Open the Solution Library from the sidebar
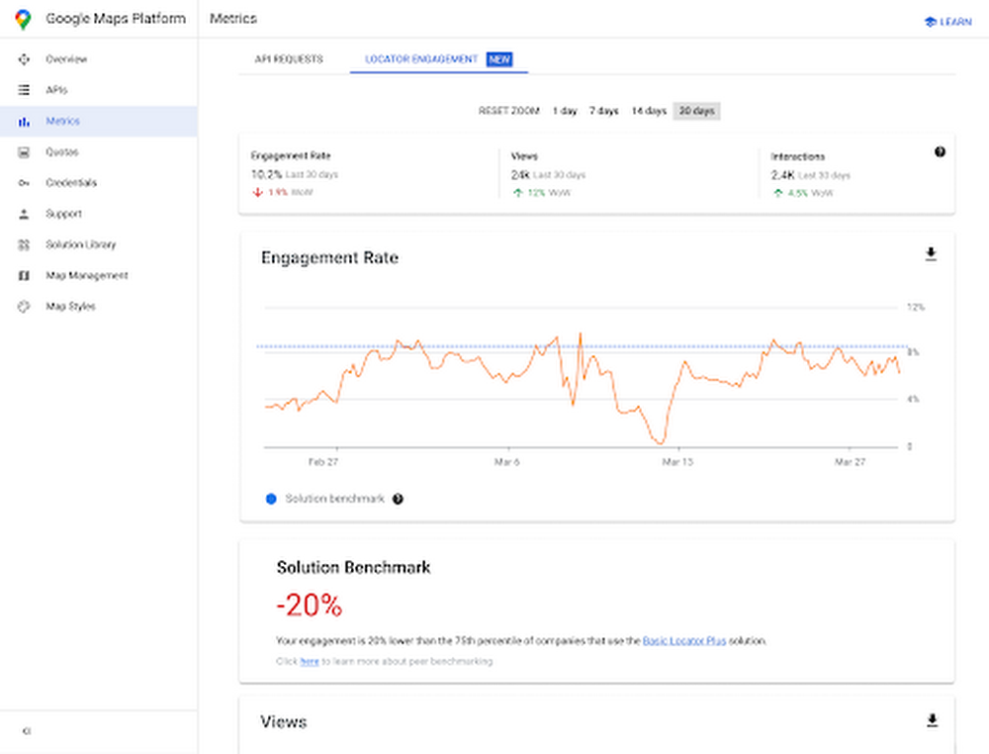989x754 pixels. [24, 244]
